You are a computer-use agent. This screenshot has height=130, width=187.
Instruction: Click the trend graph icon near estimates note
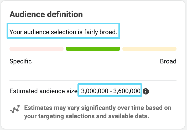[x=15, y=109]
